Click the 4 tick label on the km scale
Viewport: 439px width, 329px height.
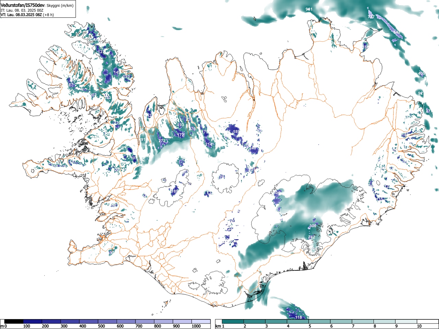[x=288, y=326]
